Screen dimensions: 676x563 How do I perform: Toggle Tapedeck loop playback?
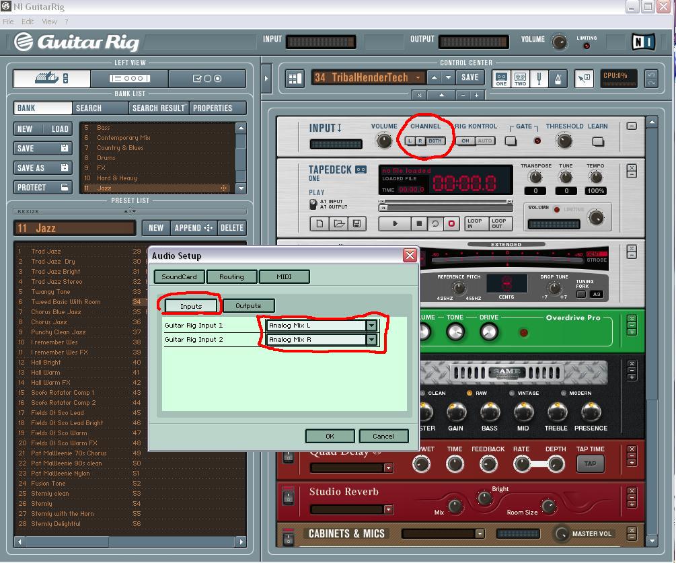(435, 223)
